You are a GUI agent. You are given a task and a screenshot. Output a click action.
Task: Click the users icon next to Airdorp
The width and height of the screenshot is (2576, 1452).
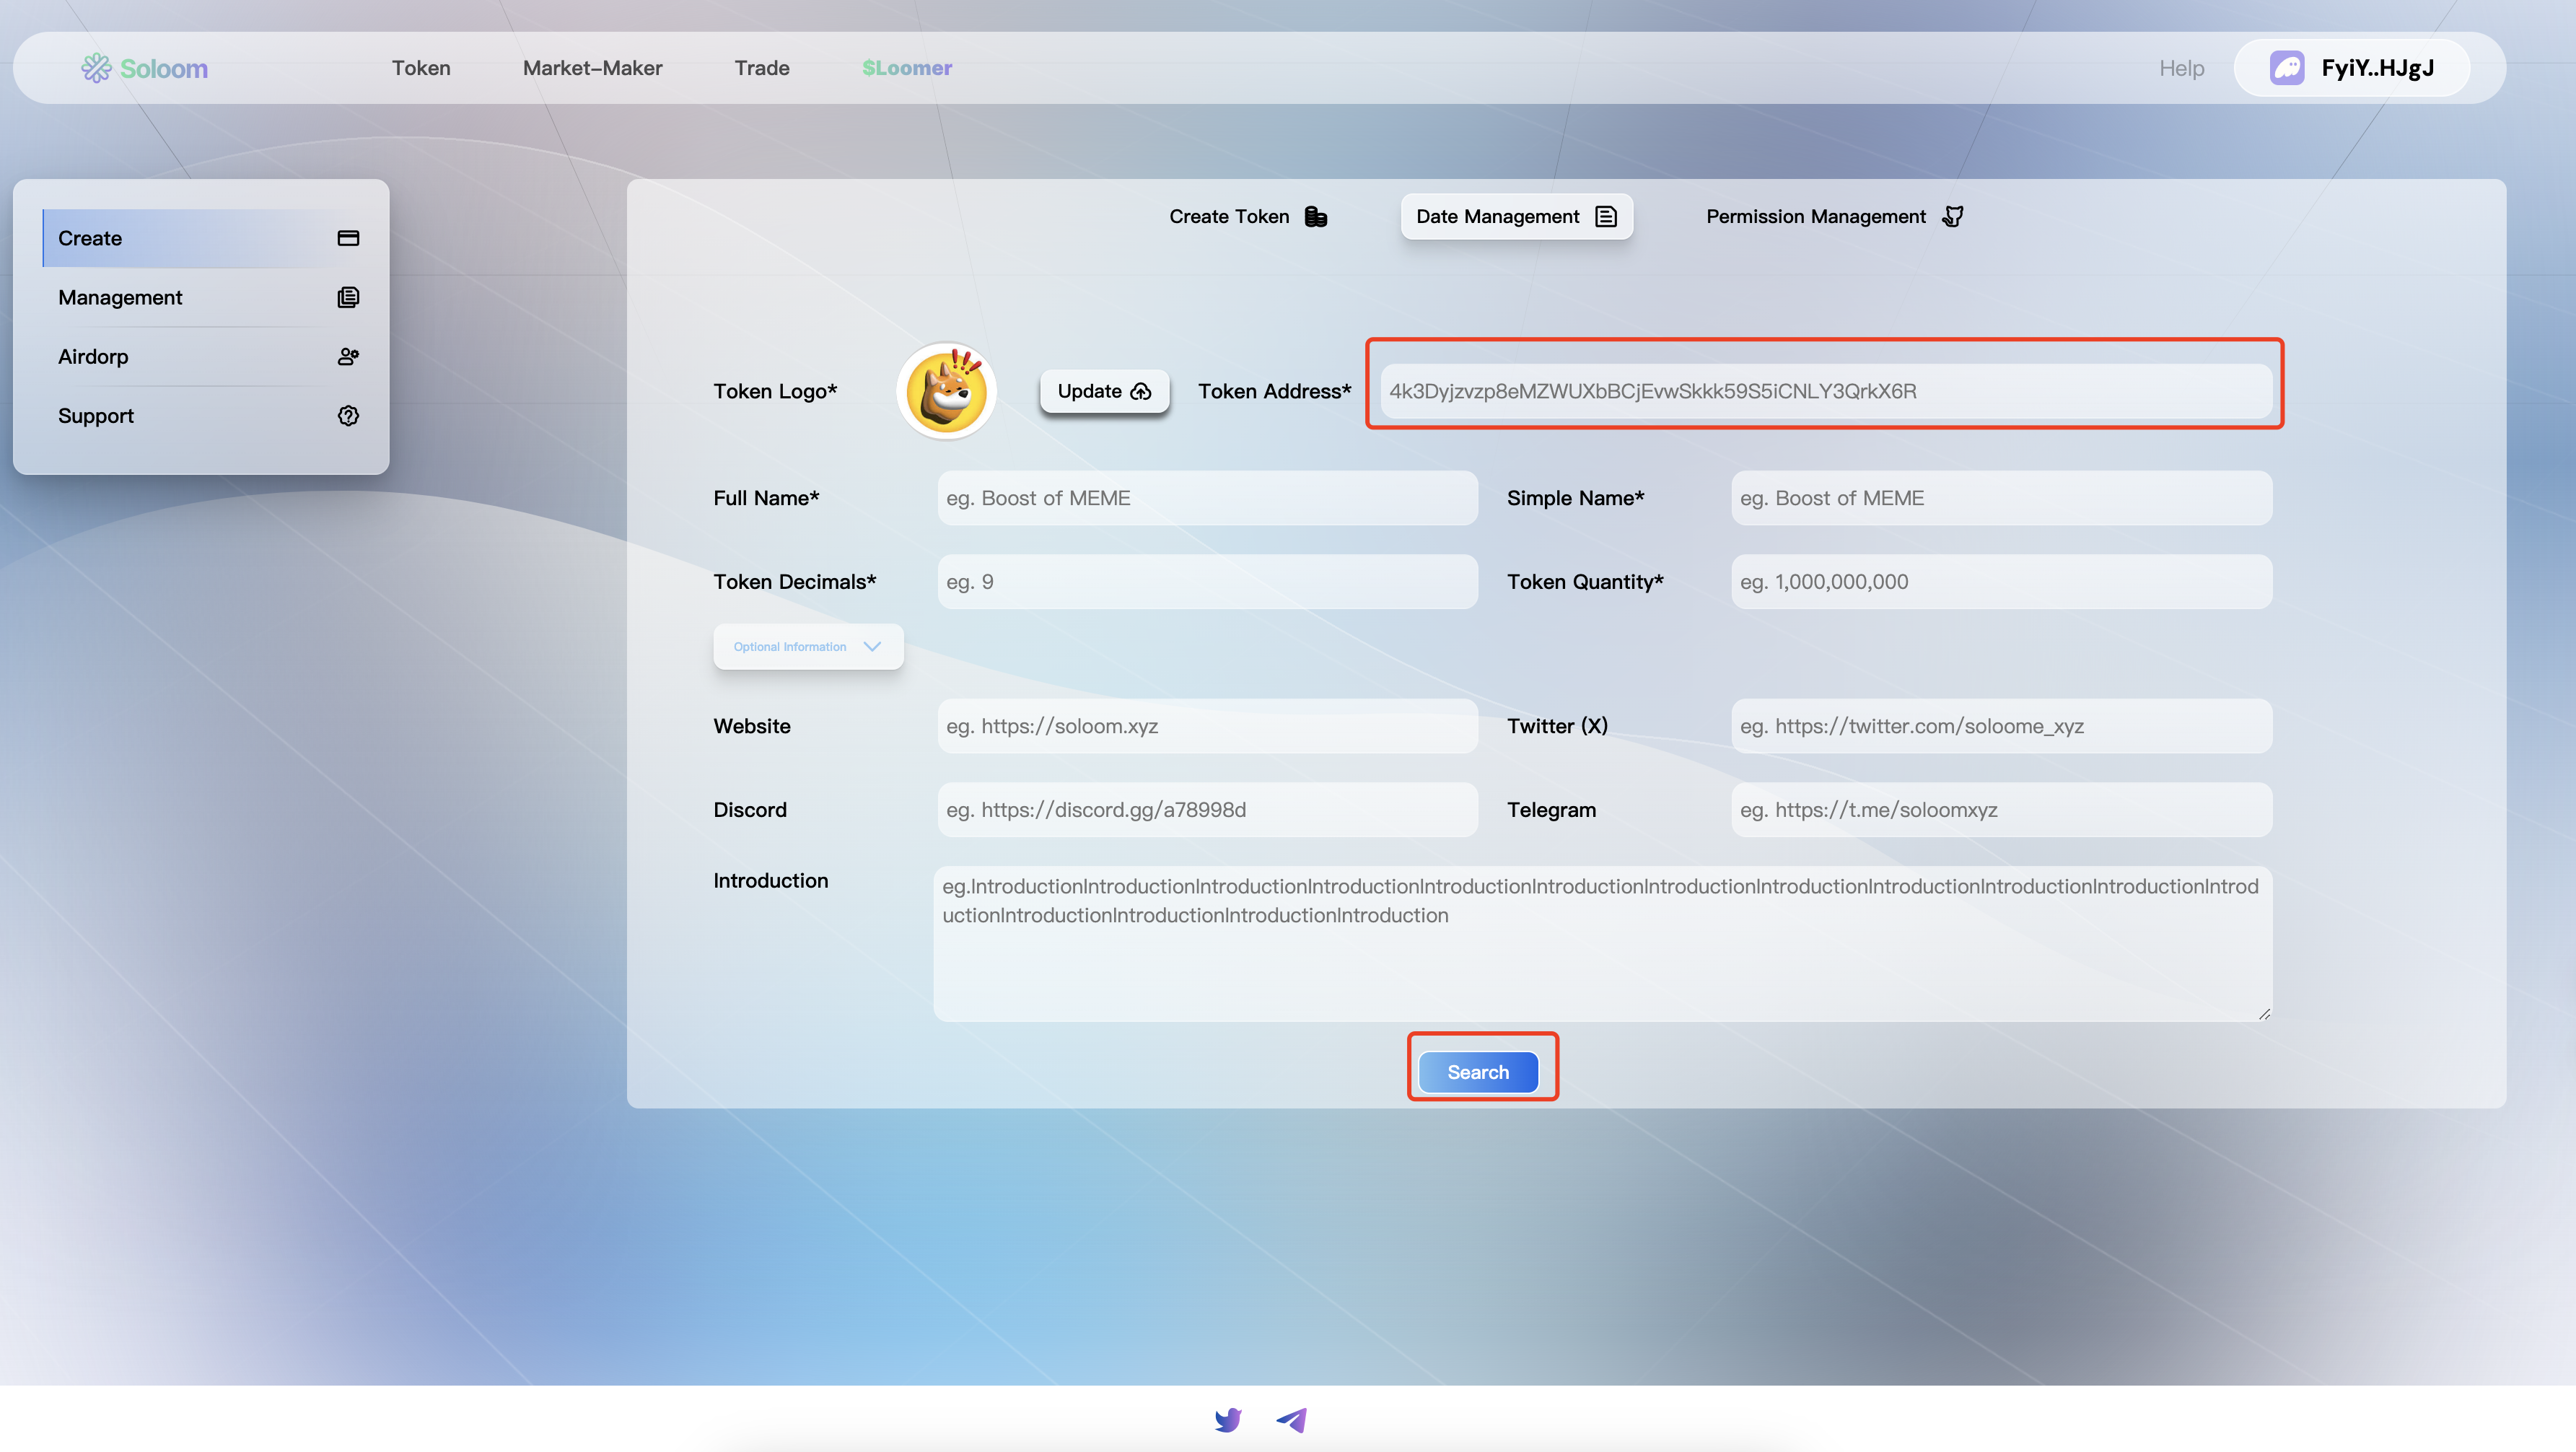[x=348, y=356]
